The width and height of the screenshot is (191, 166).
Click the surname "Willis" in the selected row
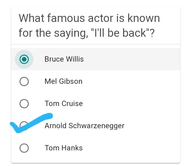(75, 59)
